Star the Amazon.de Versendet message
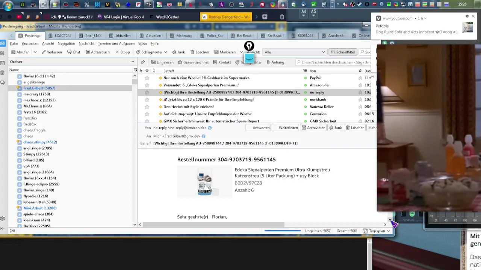Image resolution: width=481 pixels, height=270 pixels. (x=147, y=85)
